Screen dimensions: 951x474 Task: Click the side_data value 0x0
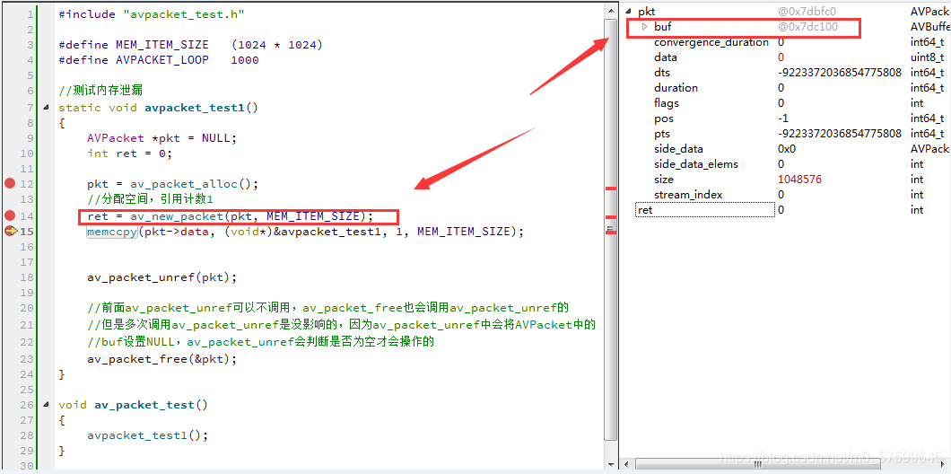pyautogui.click(x=787, y=149)
